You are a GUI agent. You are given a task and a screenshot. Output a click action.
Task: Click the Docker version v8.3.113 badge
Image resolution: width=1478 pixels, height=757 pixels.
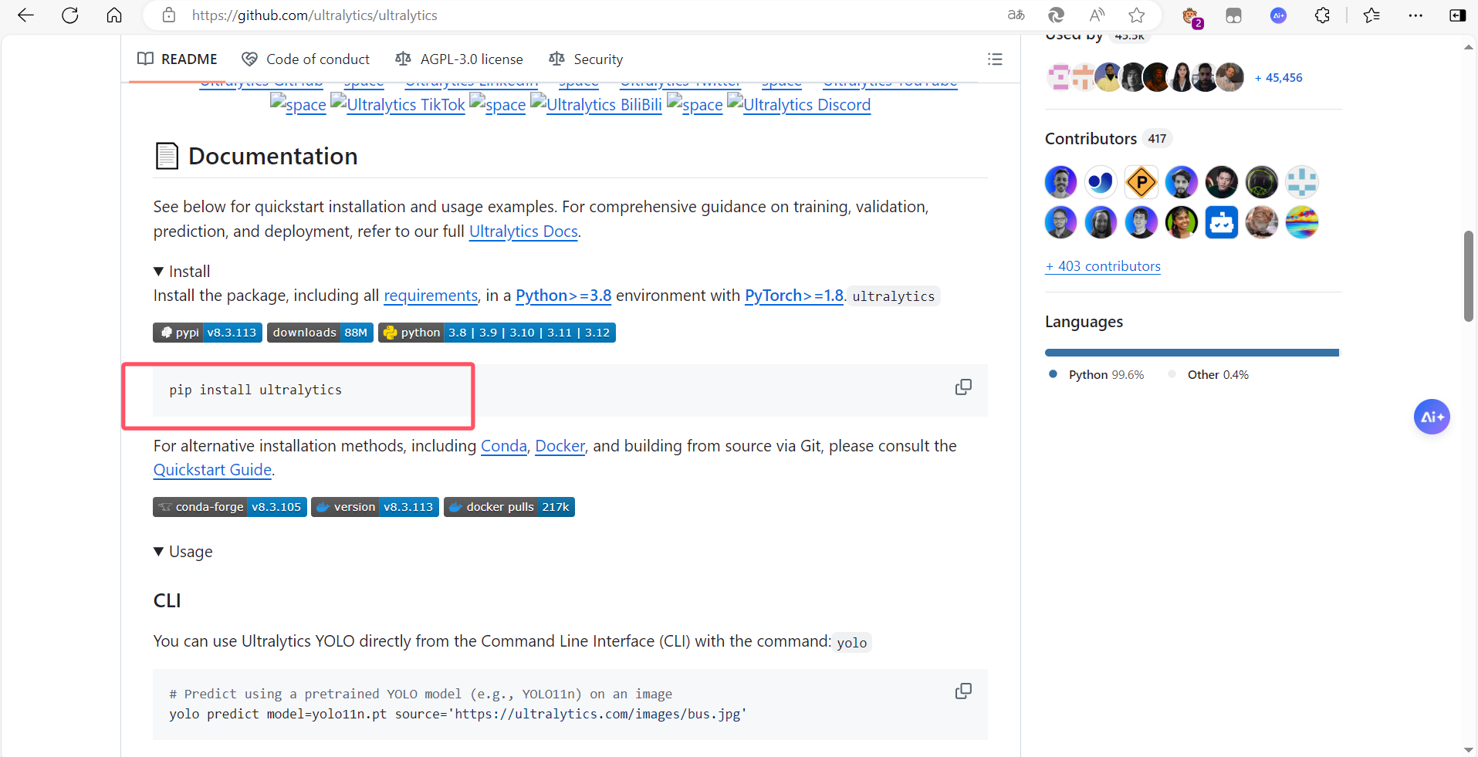click(375, 507)
